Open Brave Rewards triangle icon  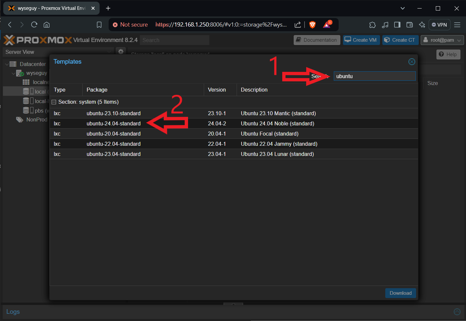tap(327, 25)
